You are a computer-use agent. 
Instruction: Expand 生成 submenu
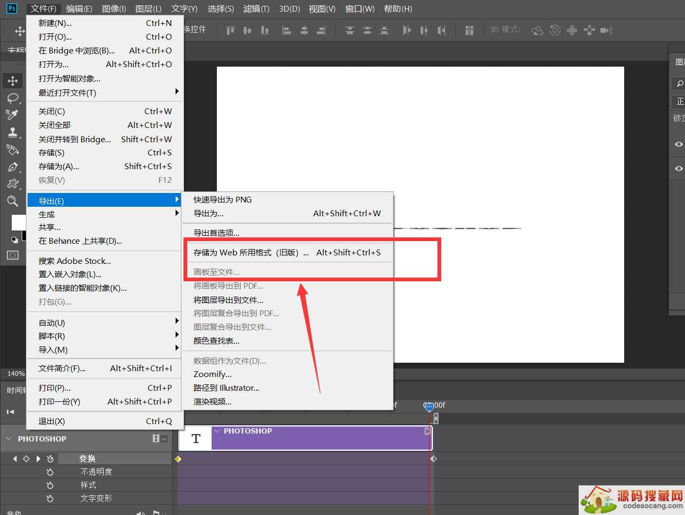pyautogui.click(x=177, y=214)
